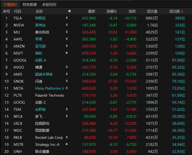Sort by 最新 price column
The image size is (192, 155).
click(x=92, y=11)
